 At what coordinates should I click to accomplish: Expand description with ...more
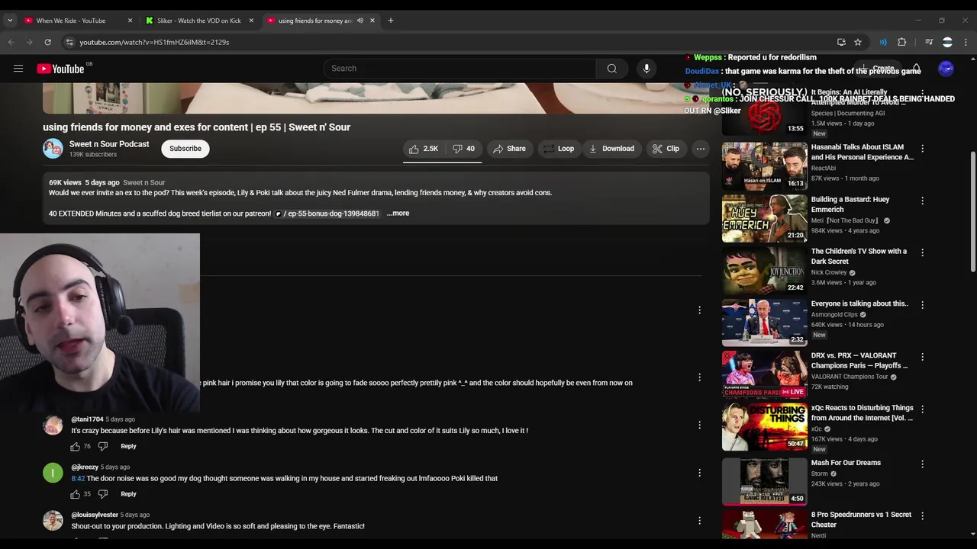[x=398, y=213]
